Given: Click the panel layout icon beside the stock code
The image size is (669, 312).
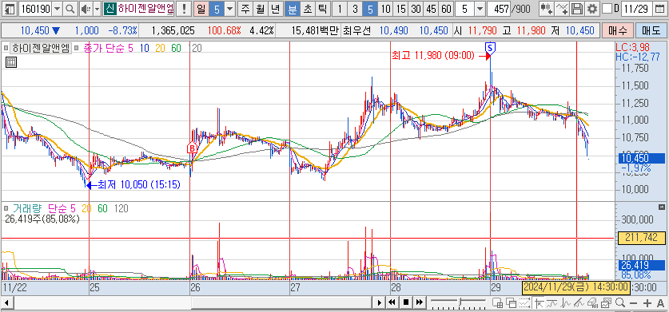Looking at the screenshot, I should [x=10, y=9].
